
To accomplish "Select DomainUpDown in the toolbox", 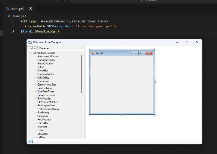I will pos(46,95).
